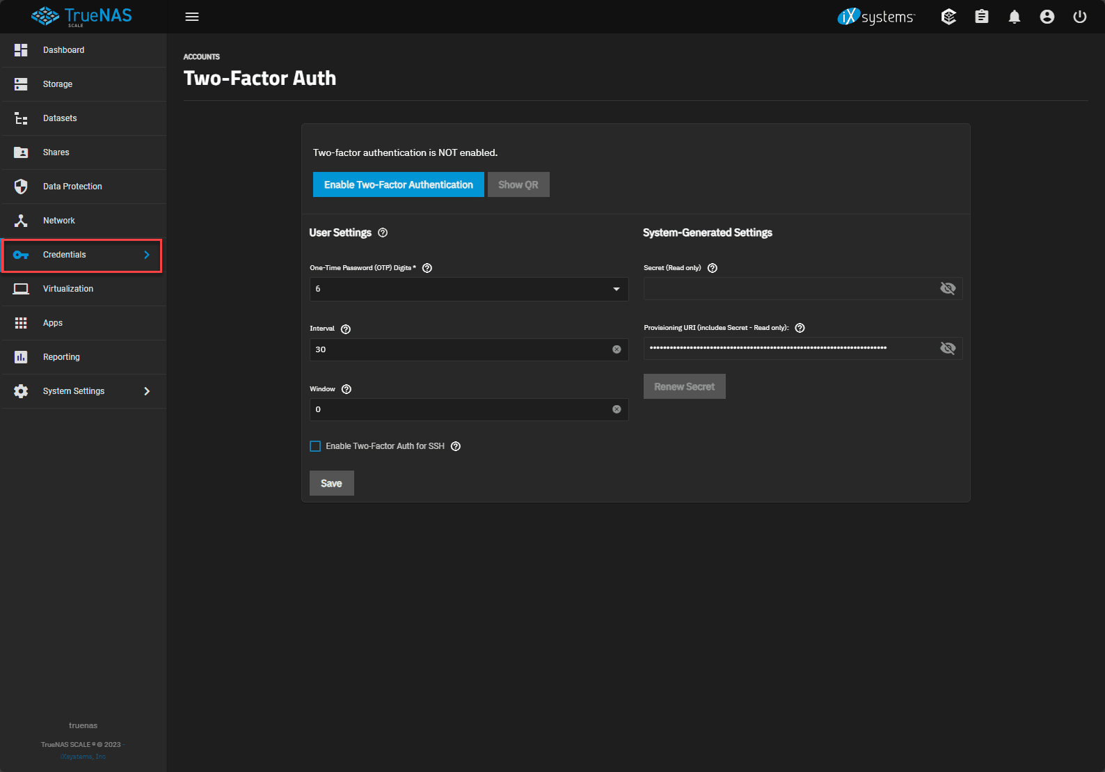Click the Show QR button
Viewport: 1105px width, 772px height.
click(x=518, y=184)
